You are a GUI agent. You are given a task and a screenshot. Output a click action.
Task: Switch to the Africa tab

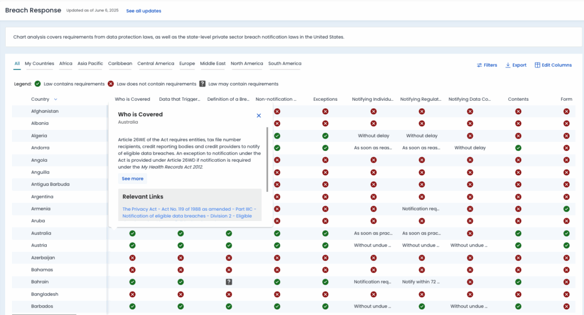(66, 64)
